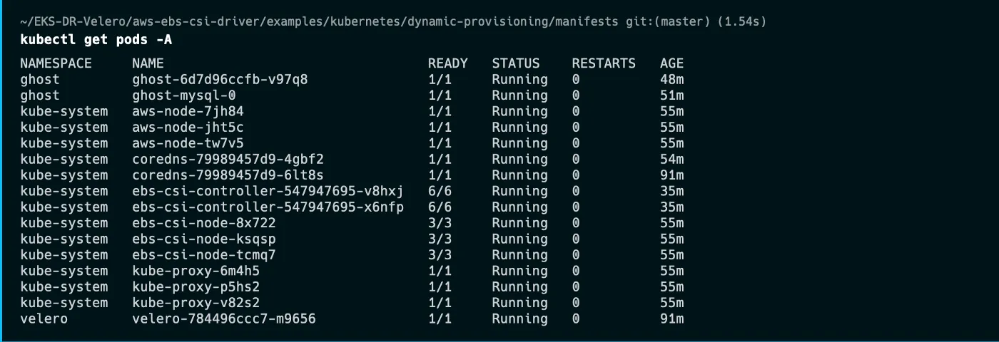Select ebs-csi-controller-547947695-v8hxj pod name
This screenshot has width=999, height=342.
(268, 191)
